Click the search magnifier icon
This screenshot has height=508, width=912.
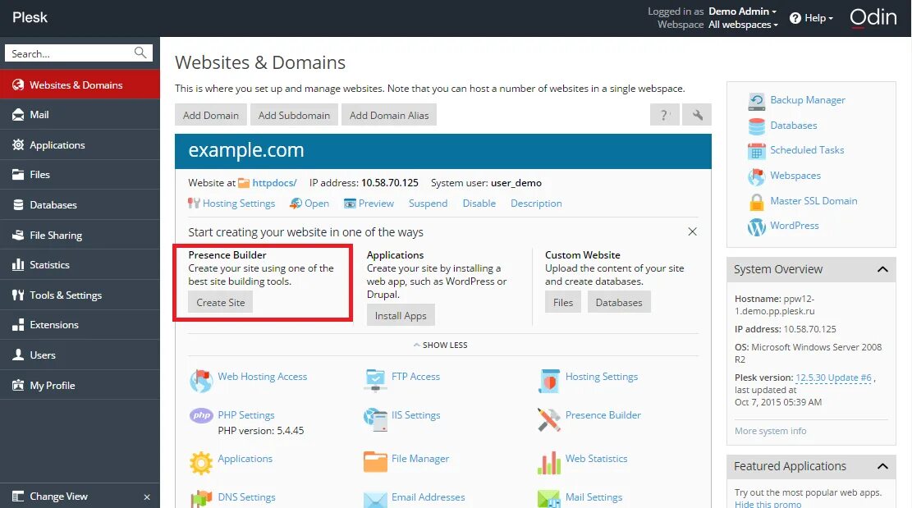140,53
